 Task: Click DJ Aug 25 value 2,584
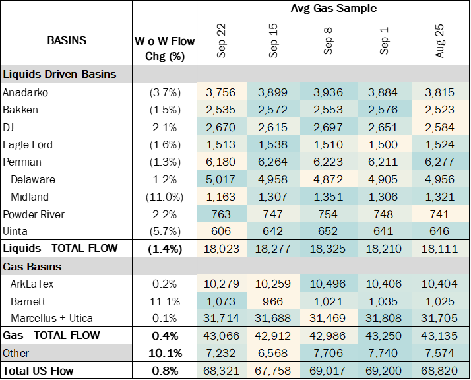(x=439, y=127)
